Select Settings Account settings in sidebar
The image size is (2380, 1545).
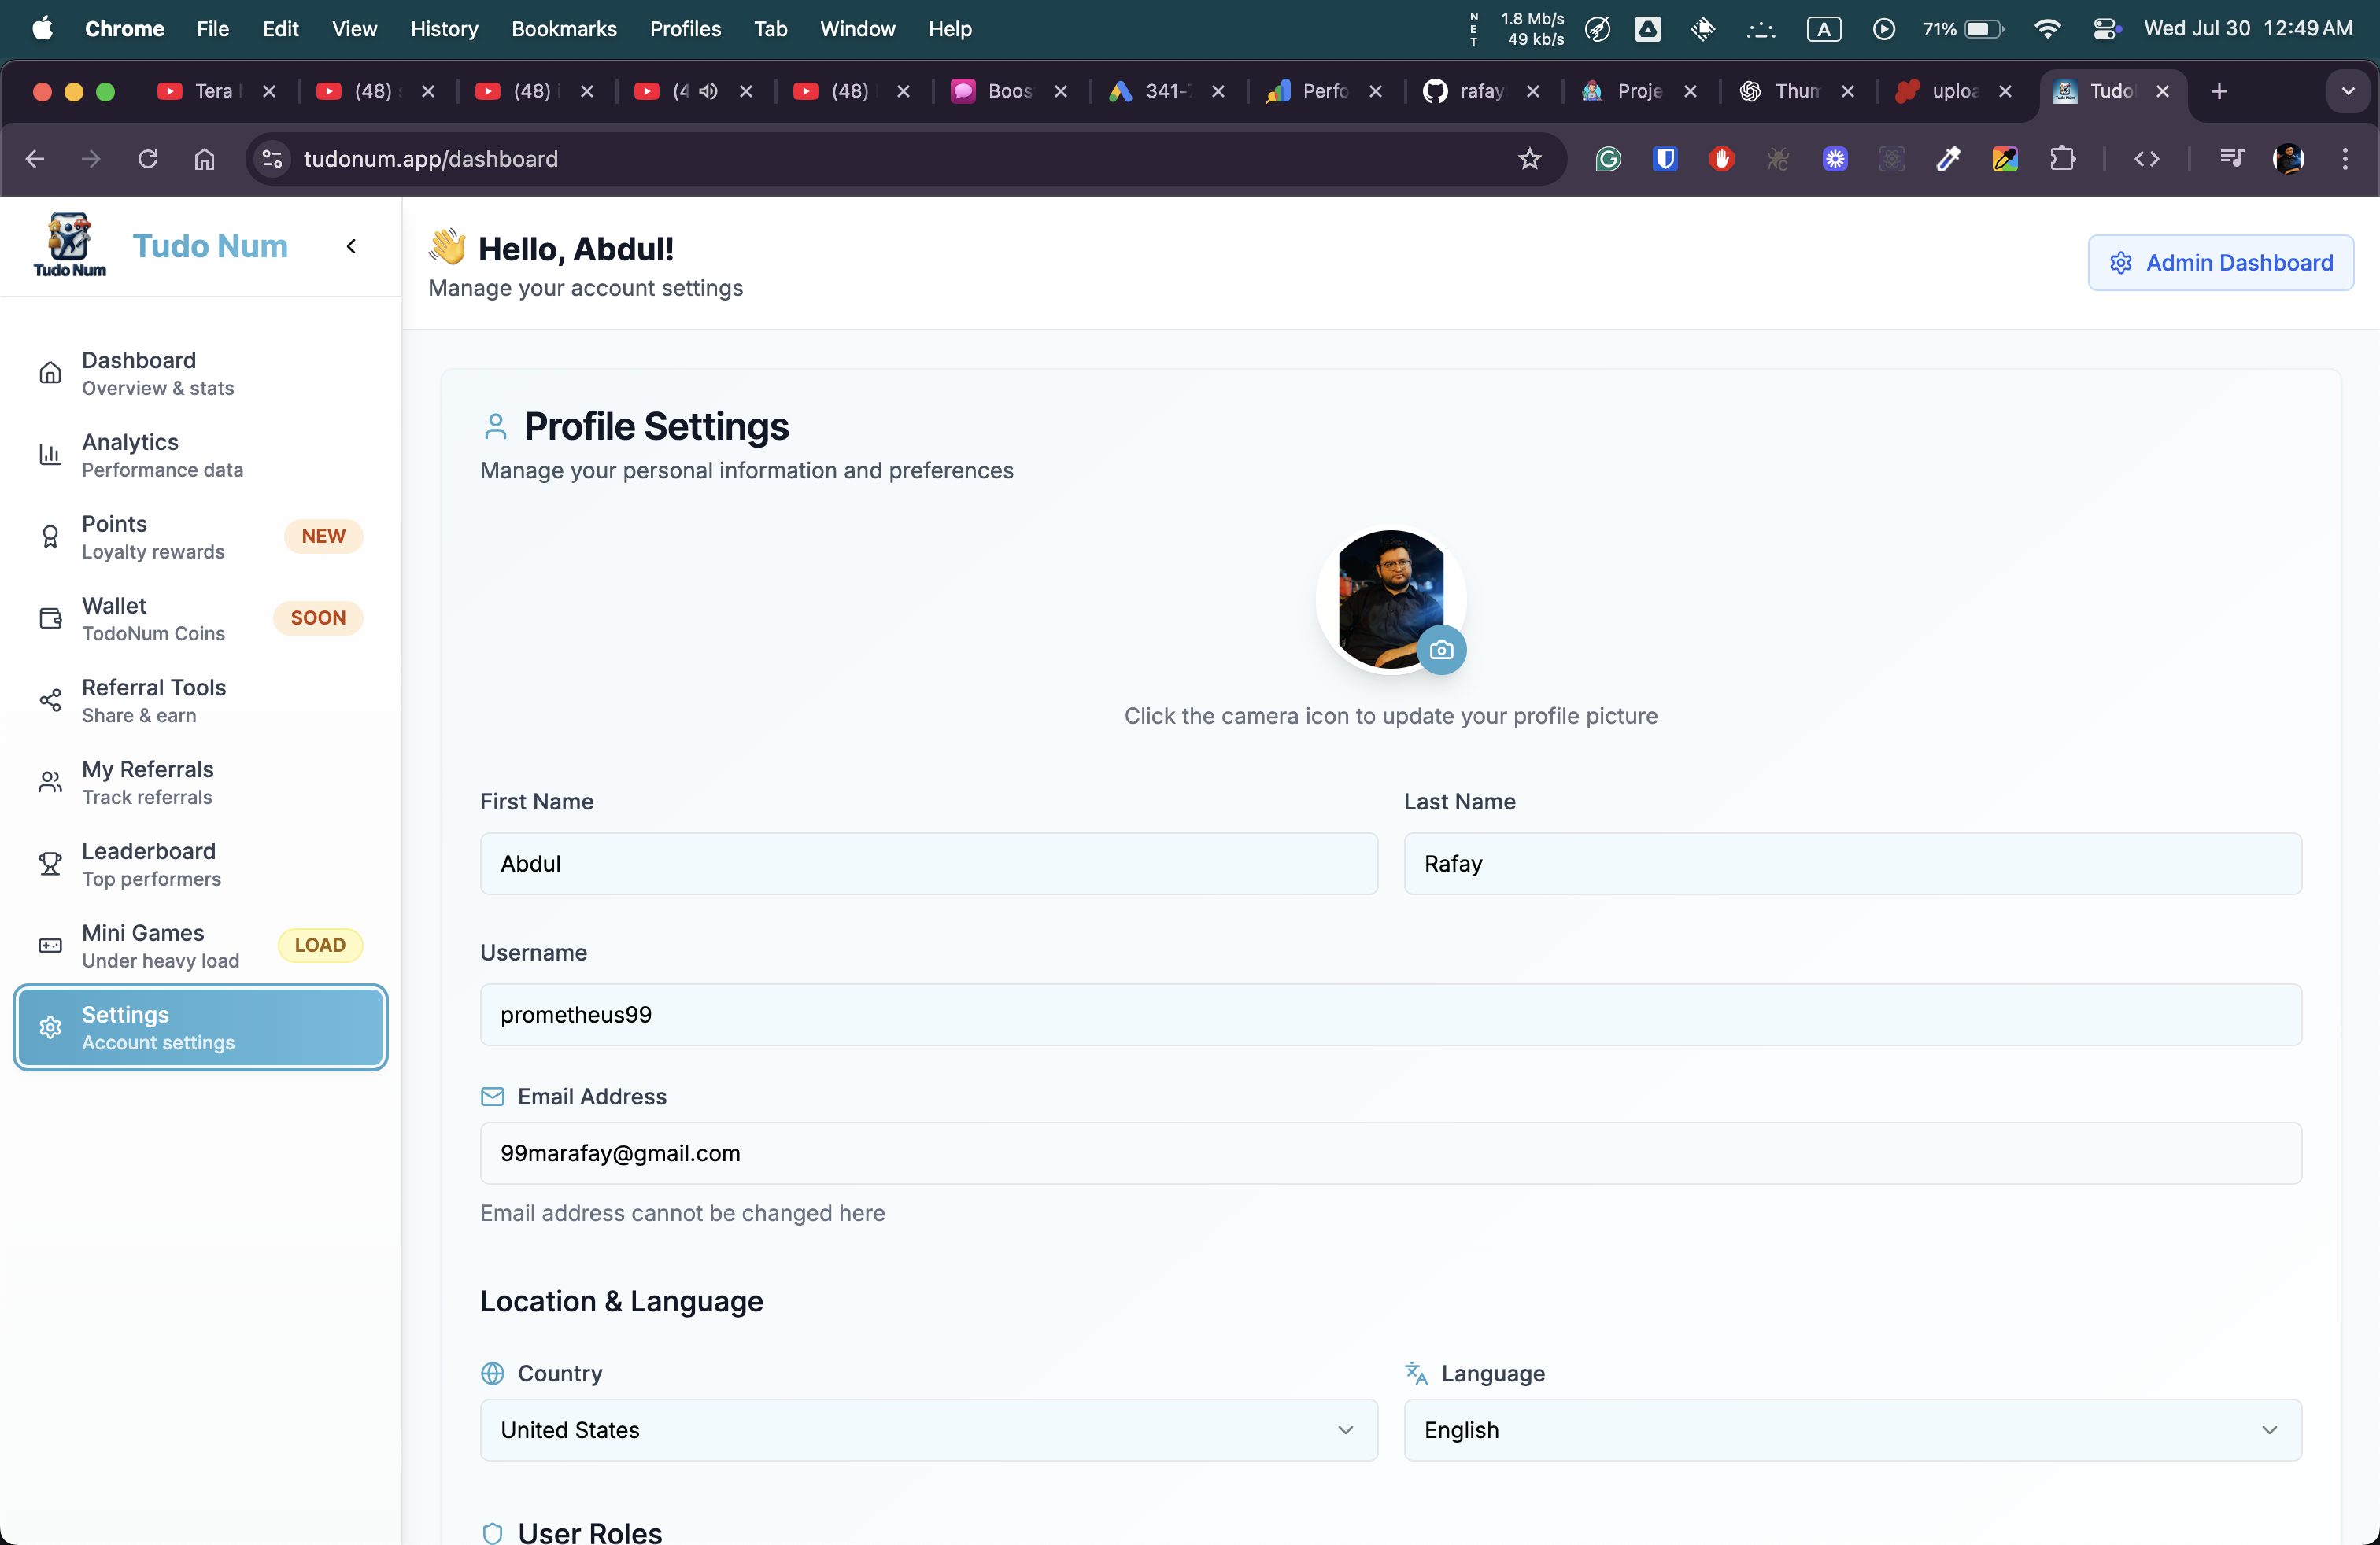[200, 1027]
